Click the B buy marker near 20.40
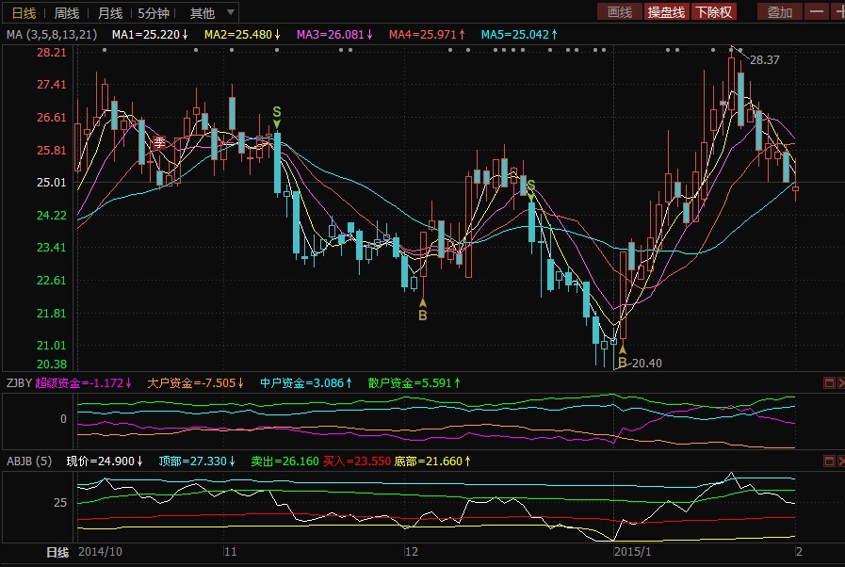 click(x=622, y=361)
